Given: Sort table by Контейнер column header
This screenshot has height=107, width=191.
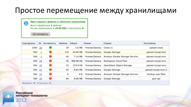Looking at the screenshot, I should click(150, 43).
